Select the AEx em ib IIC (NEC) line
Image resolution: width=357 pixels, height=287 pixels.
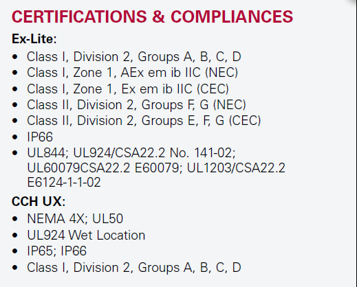tap(132, 73)
